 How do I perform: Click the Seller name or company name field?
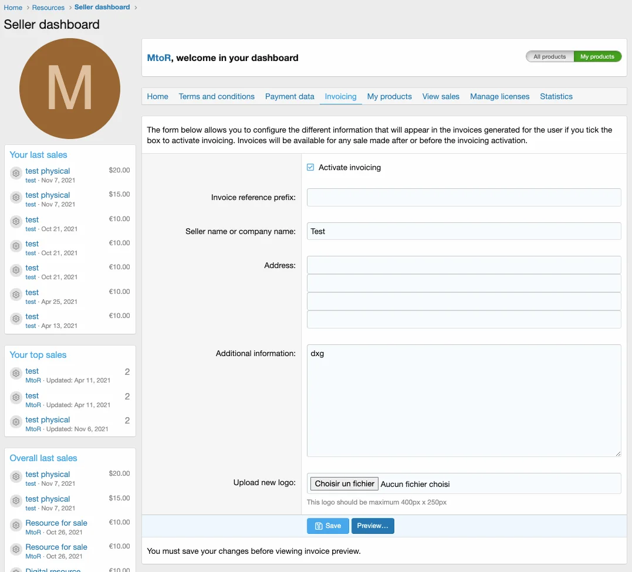pyautogui.click(x=464, y=231)
